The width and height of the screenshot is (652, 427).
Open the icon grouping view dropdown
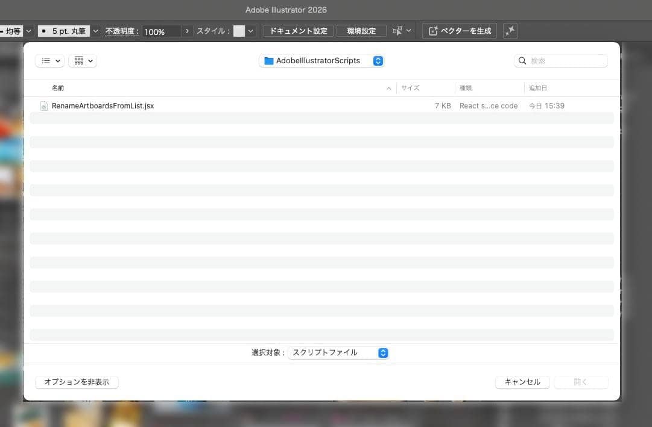83,61
